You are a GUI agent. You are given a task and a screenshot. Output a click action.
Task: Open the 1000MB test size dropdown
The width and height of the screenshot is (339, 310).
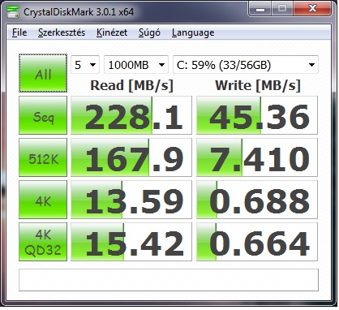tap(136, 65)
